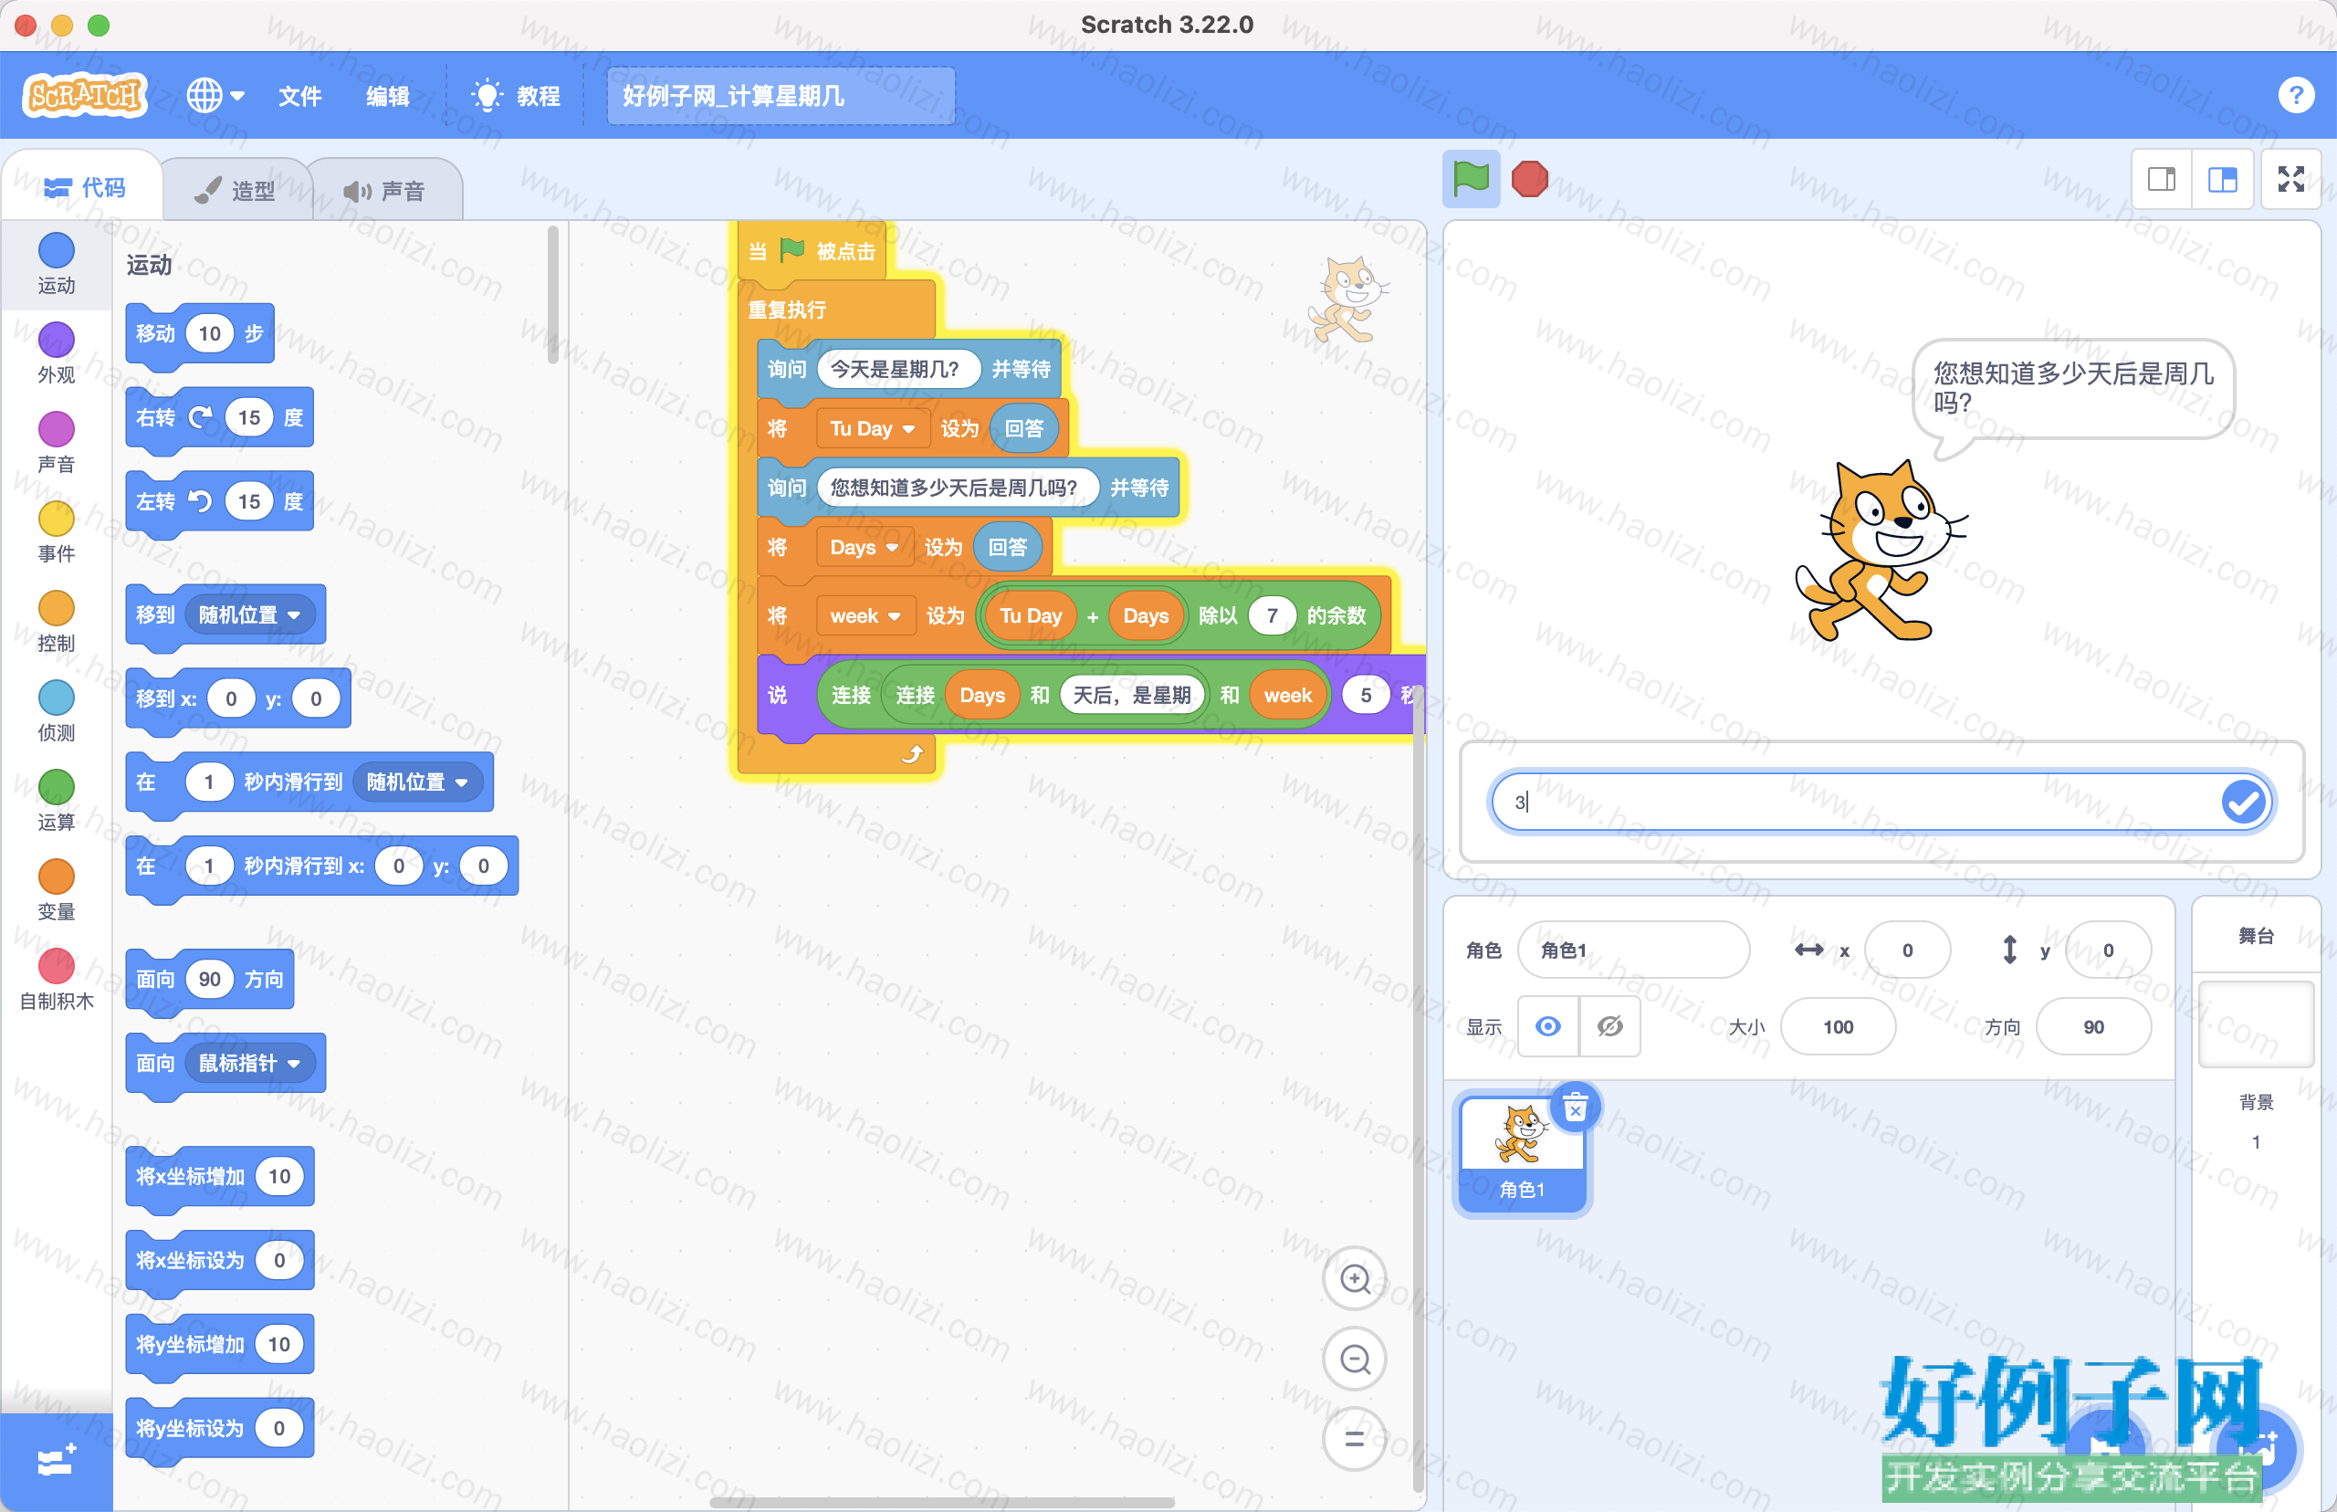Screen dimensions: 2337x1512
Task: Click the 5 seconds value in say block
Action: pos(1364,695)
